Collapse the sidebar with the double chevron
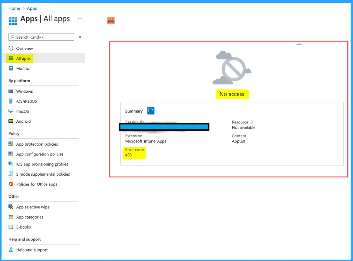 pyautogui.click(x=80, y=37)
